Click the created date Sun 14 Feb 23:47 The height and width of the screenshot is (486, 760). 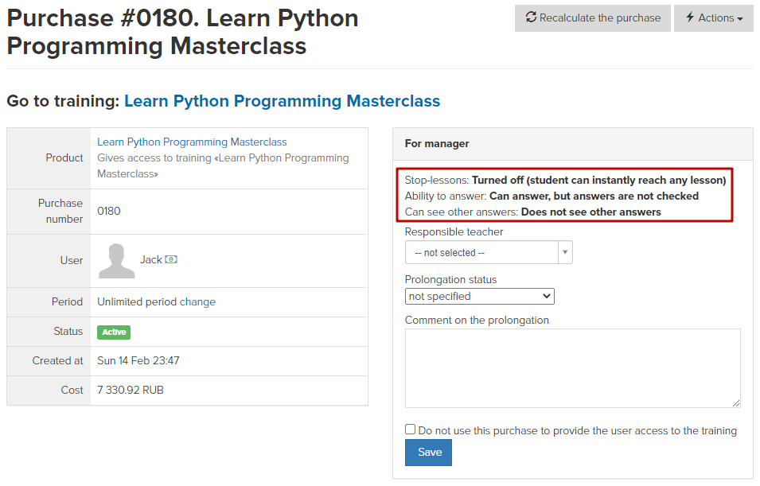point(138,360)
